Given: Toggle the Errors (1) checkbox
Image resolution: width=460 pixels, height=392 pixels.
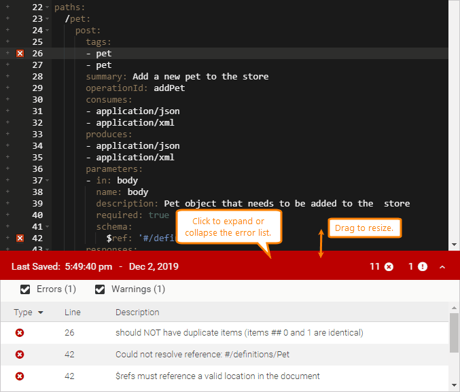Looking at the screenshot, I should point(26,290).
